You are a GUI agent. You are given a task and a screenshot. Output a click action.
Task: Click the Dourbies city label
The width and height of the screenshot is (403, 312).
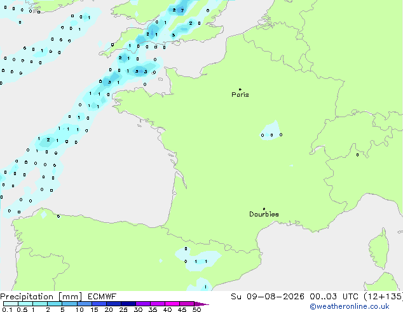pos(264,214)
